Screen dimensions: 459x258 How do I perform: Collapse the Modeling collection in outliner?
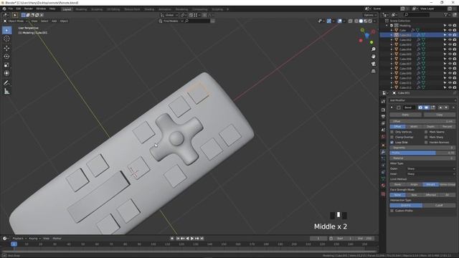point(387,26)
